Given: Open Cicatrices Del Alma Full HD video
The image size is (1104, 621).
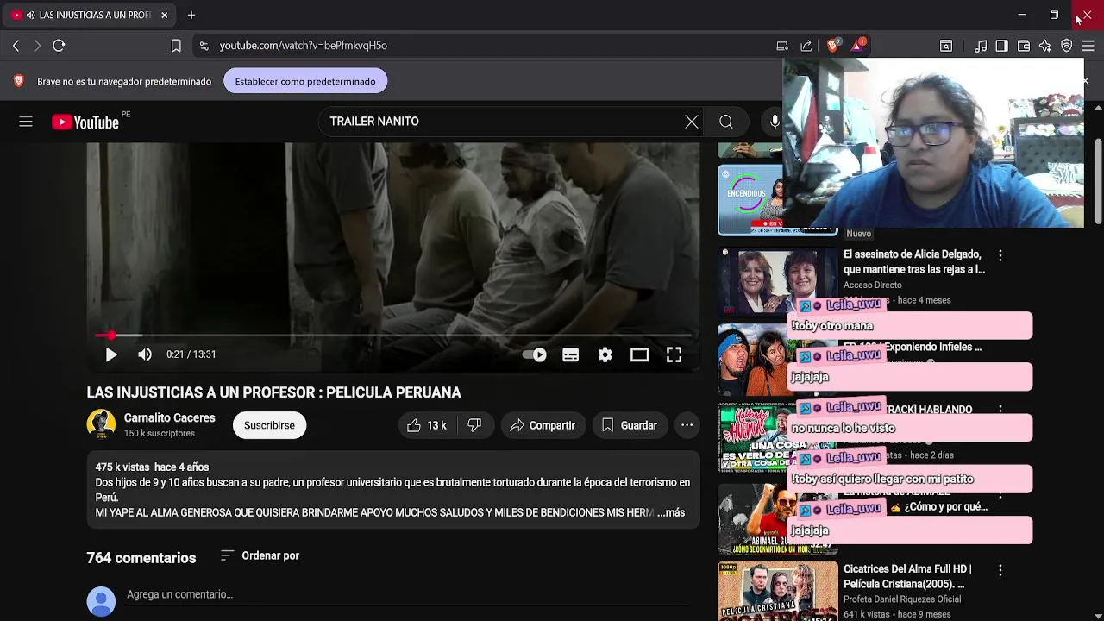Looking at the screenshot, I should 907,576.
